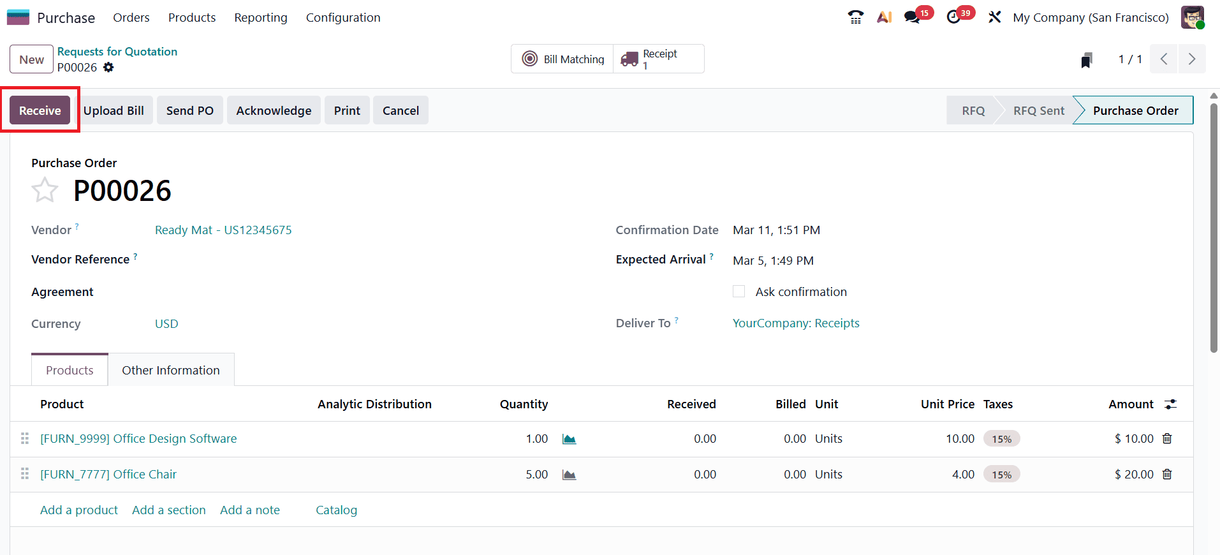1220x555 pixels.
Task: Click the debug tools wrench icon
Action: click(994, 17)
